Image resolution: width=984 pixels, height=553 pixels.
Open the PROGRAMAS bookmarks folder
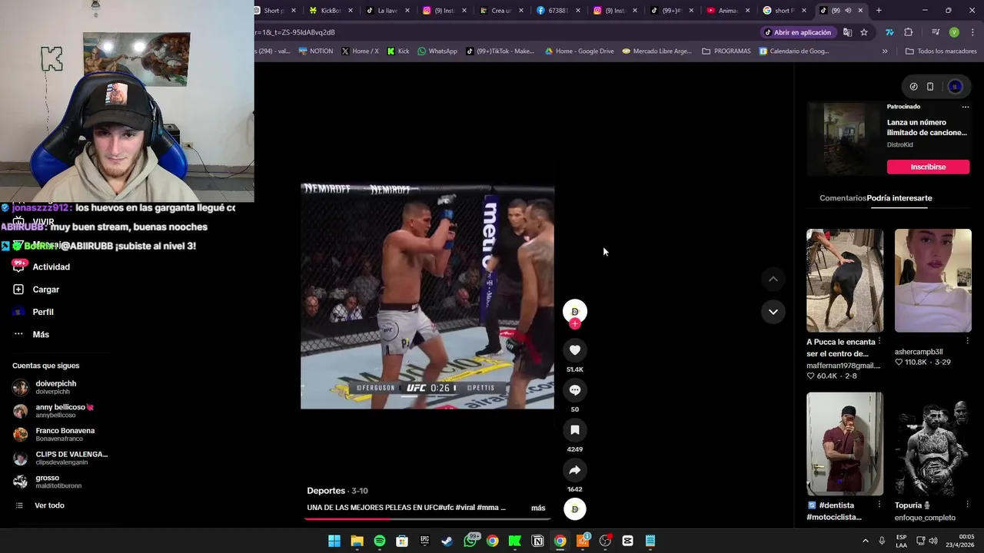726,51
